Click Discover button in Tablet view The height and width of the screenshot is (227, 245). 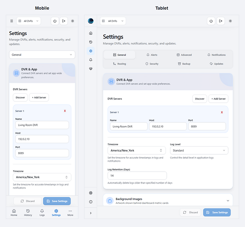pos(200,99)
